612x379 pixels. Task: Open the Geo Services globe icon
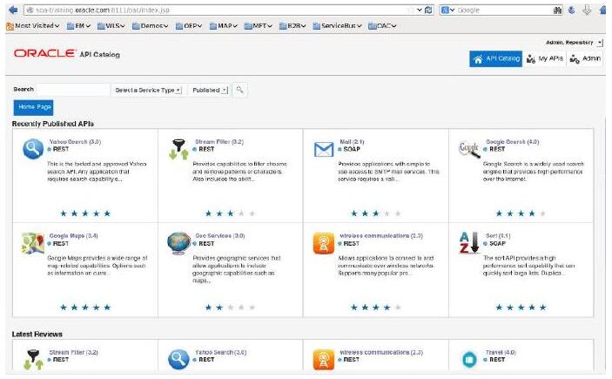[178, 243]
